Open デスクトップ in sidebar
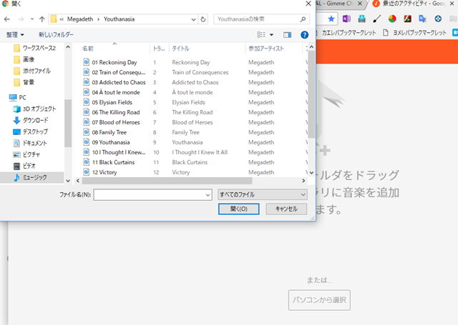The width and height of the screenshot is (458, 325). 30,131
